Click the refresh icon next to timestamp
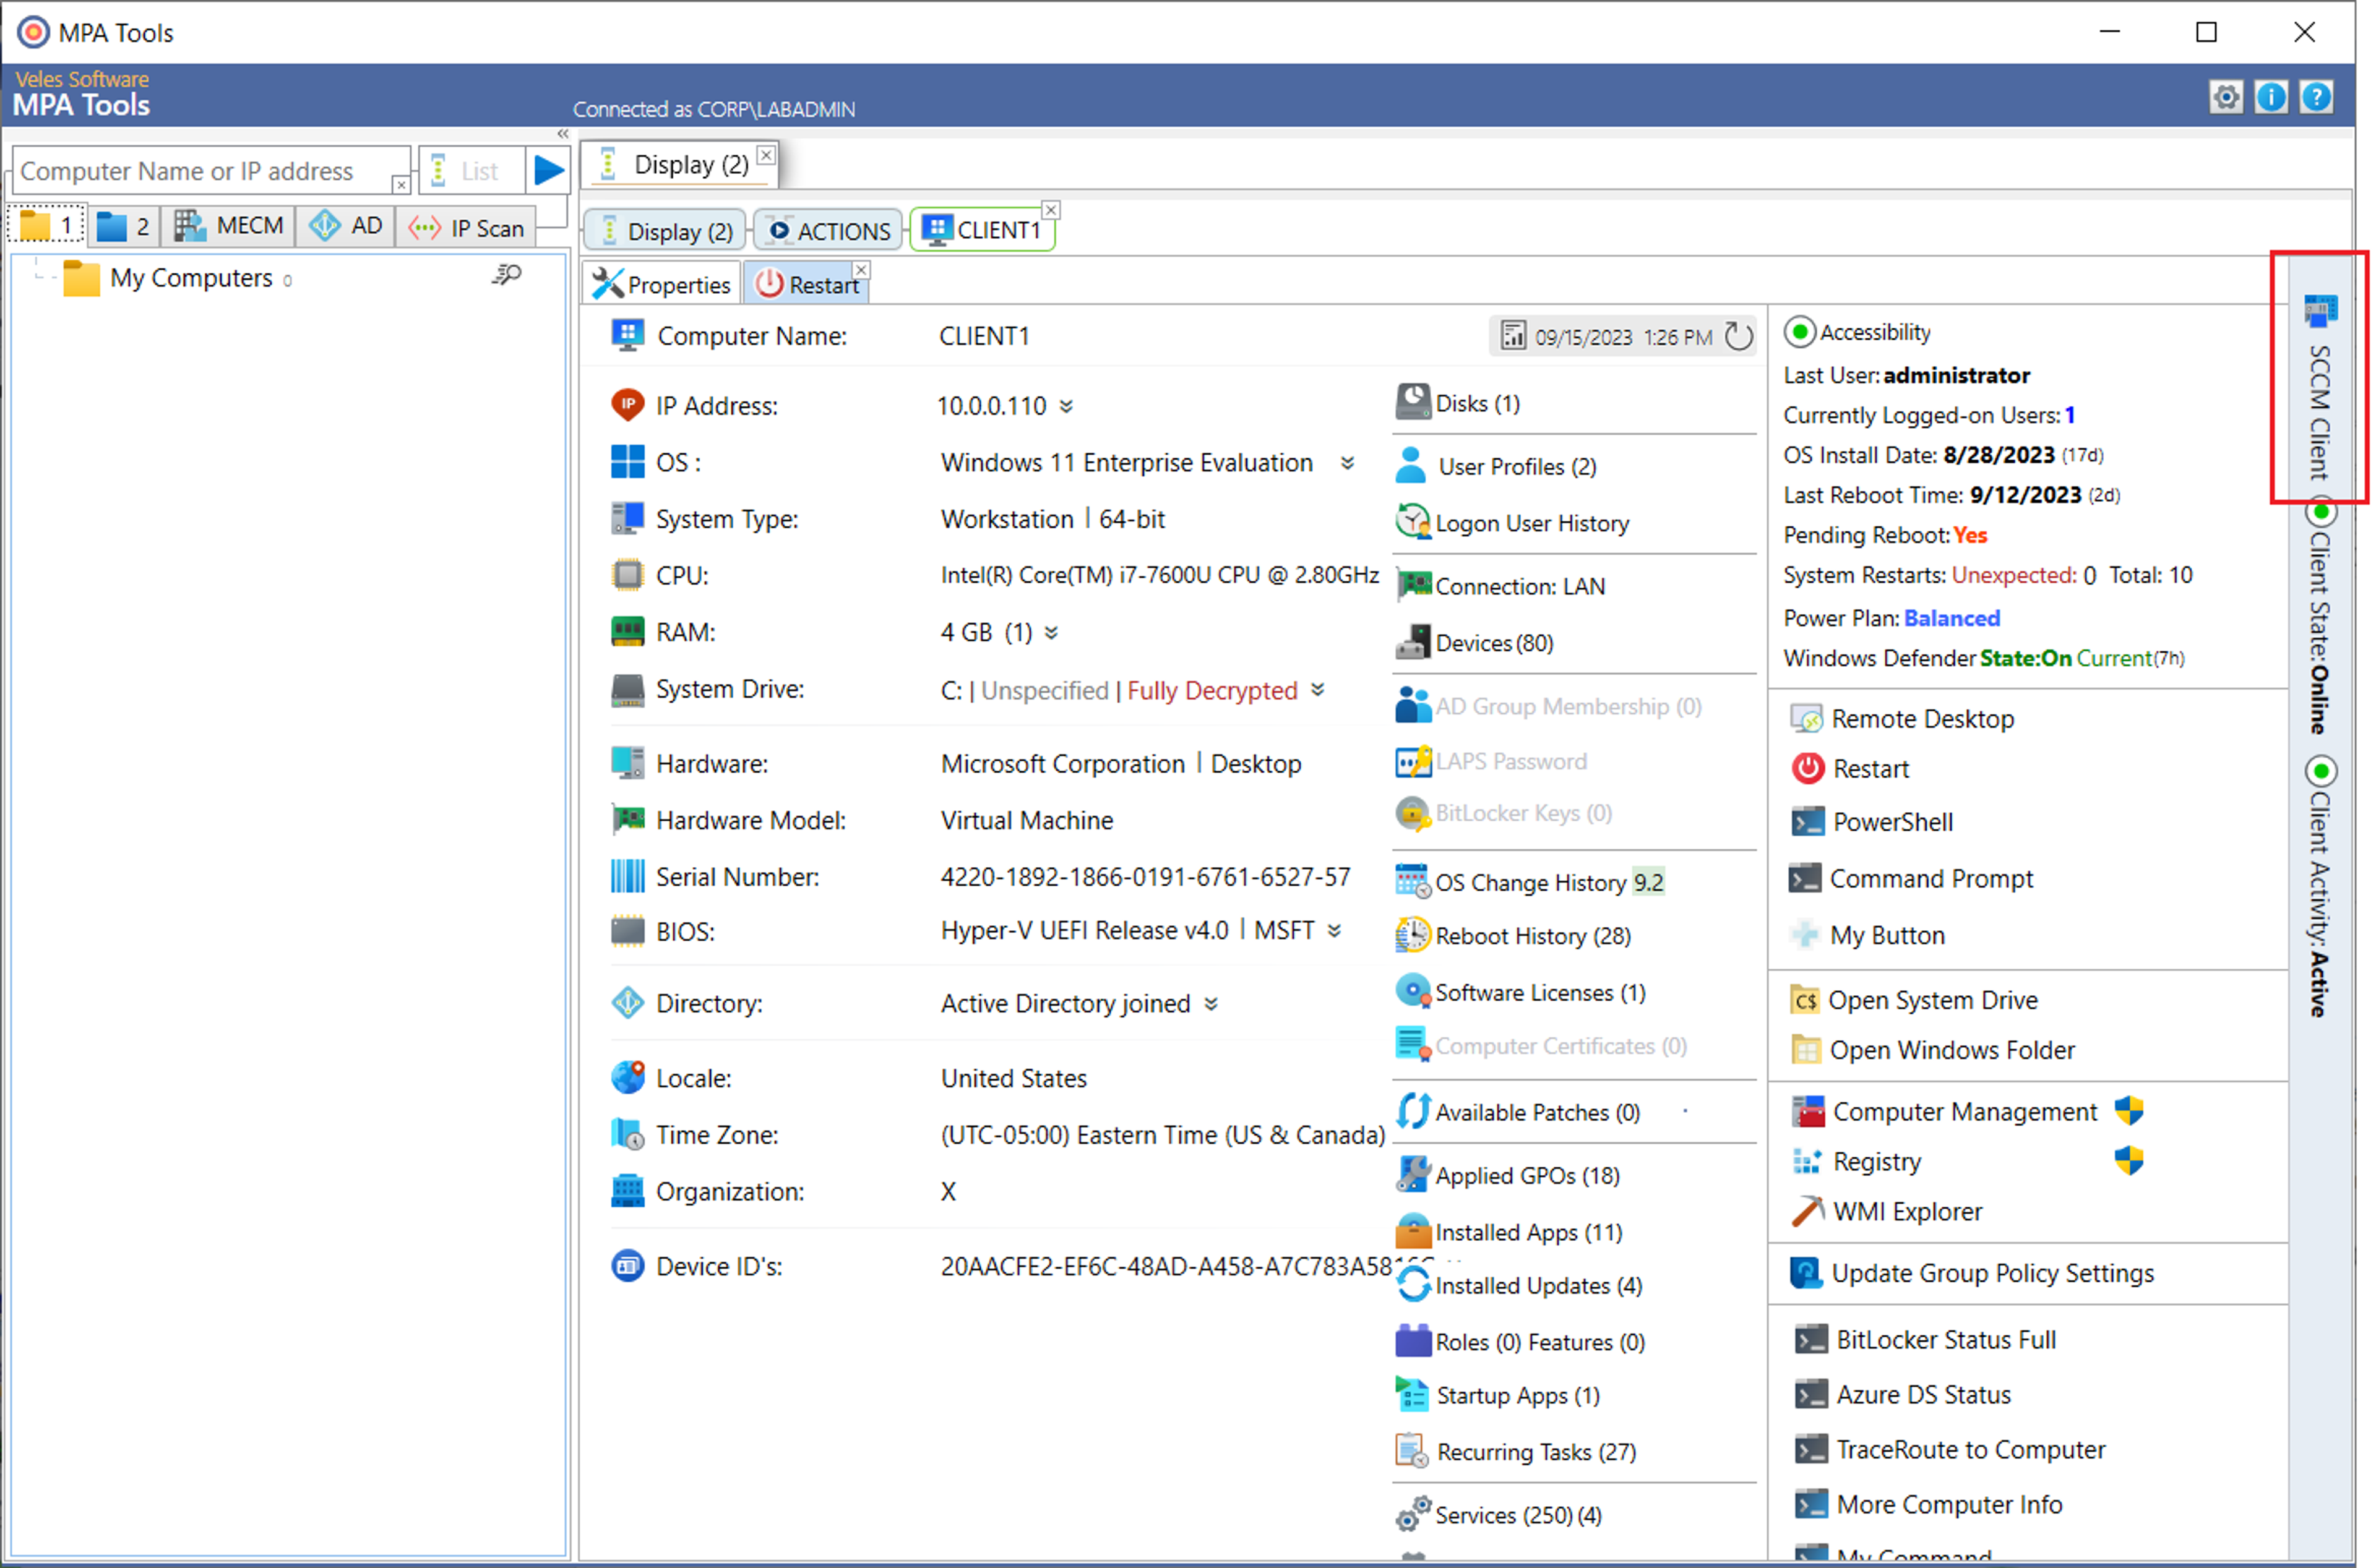Viewport: 2376px width, 1568px height. click(1740, 336)
